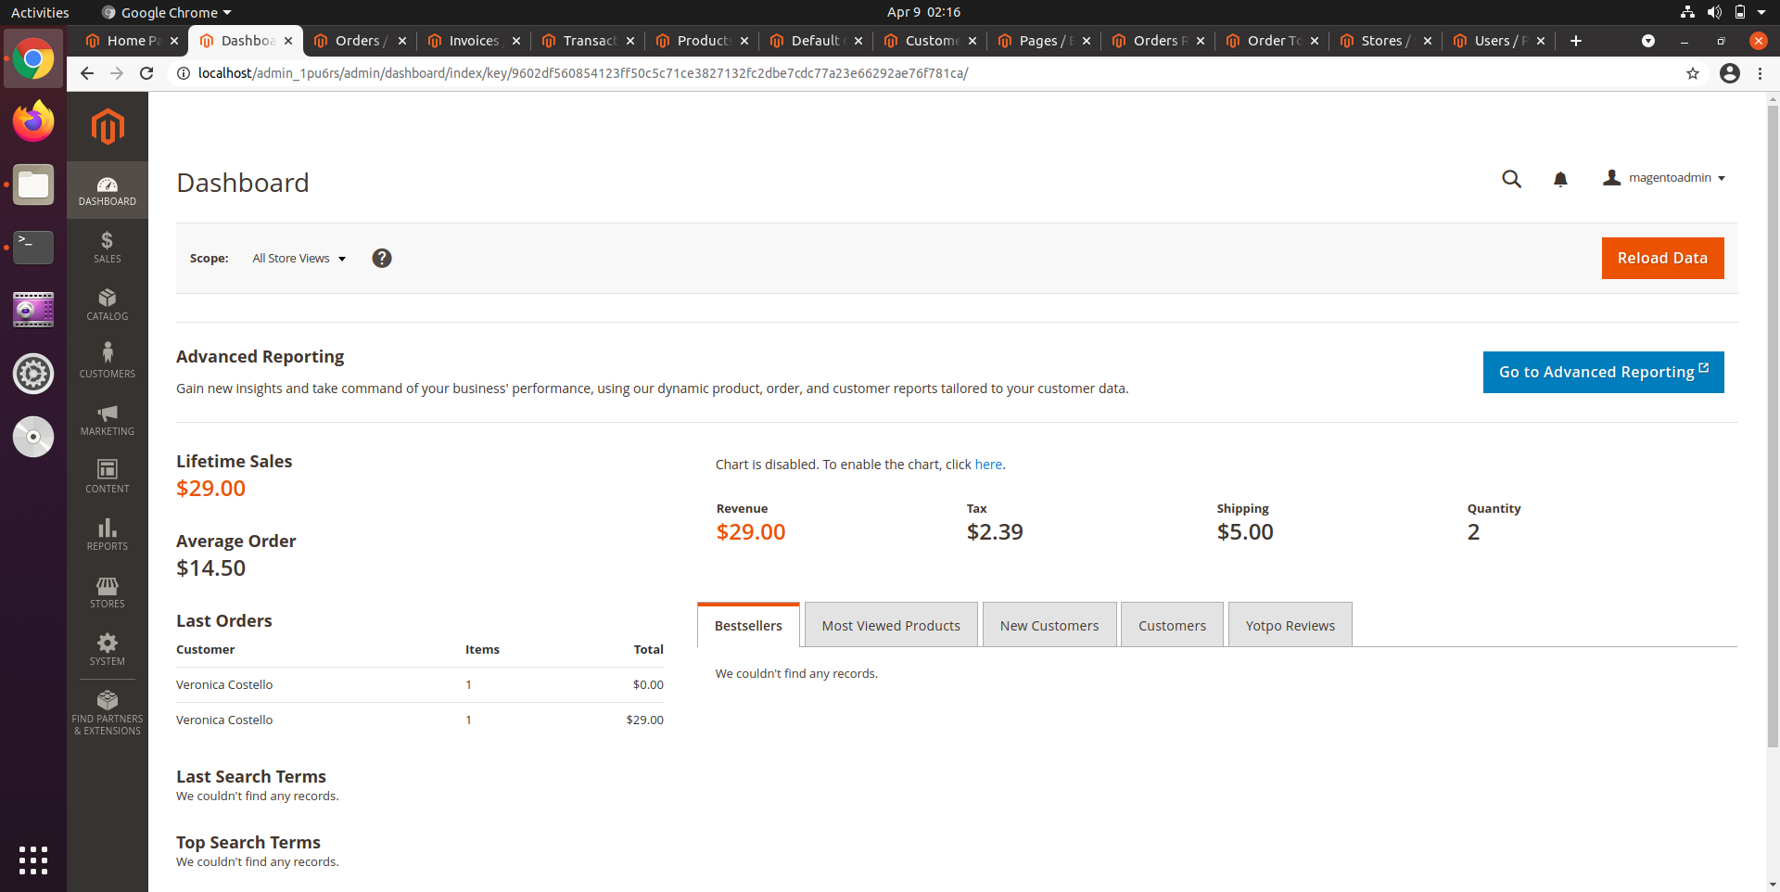Open the notifications bell
This screenshot has width=1780, height=892.
click(1560, 179)
